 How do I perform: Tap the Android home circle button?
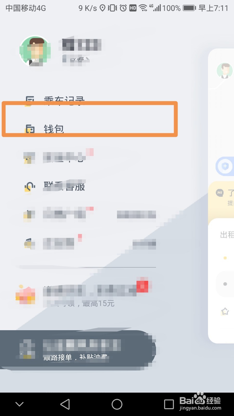(x=117, y=404)
